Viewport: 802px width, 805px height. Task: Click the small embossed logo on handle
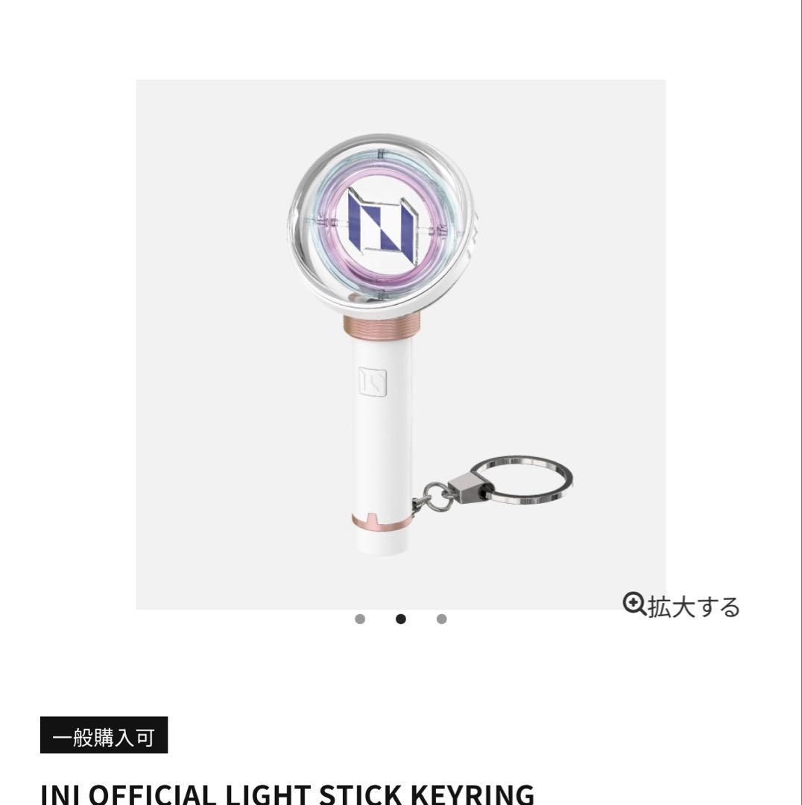372,382
